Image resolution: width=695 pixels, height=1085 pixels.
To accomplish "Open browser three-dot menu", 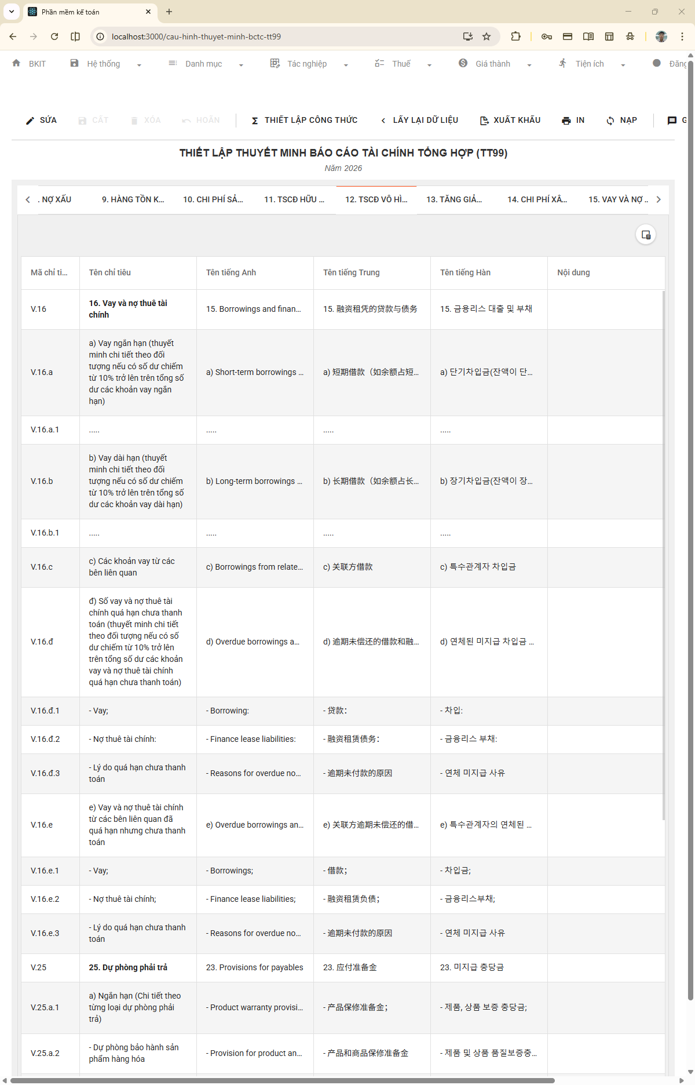I will (x=682, y=37).
